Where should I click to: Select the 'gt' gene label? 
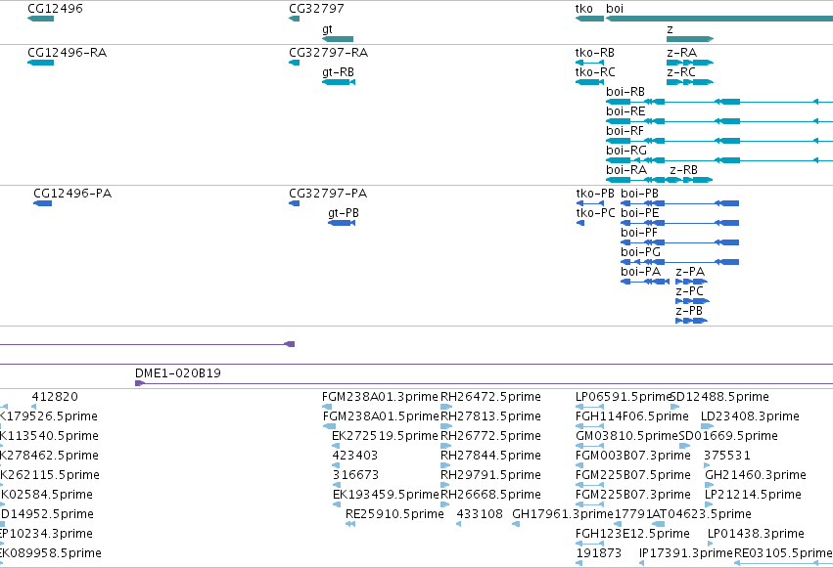point(327,29)
